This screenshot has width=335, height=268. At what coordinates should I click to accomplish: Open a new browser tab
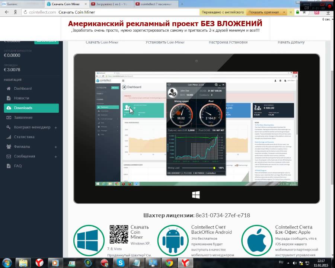click(x=182, y=4)
